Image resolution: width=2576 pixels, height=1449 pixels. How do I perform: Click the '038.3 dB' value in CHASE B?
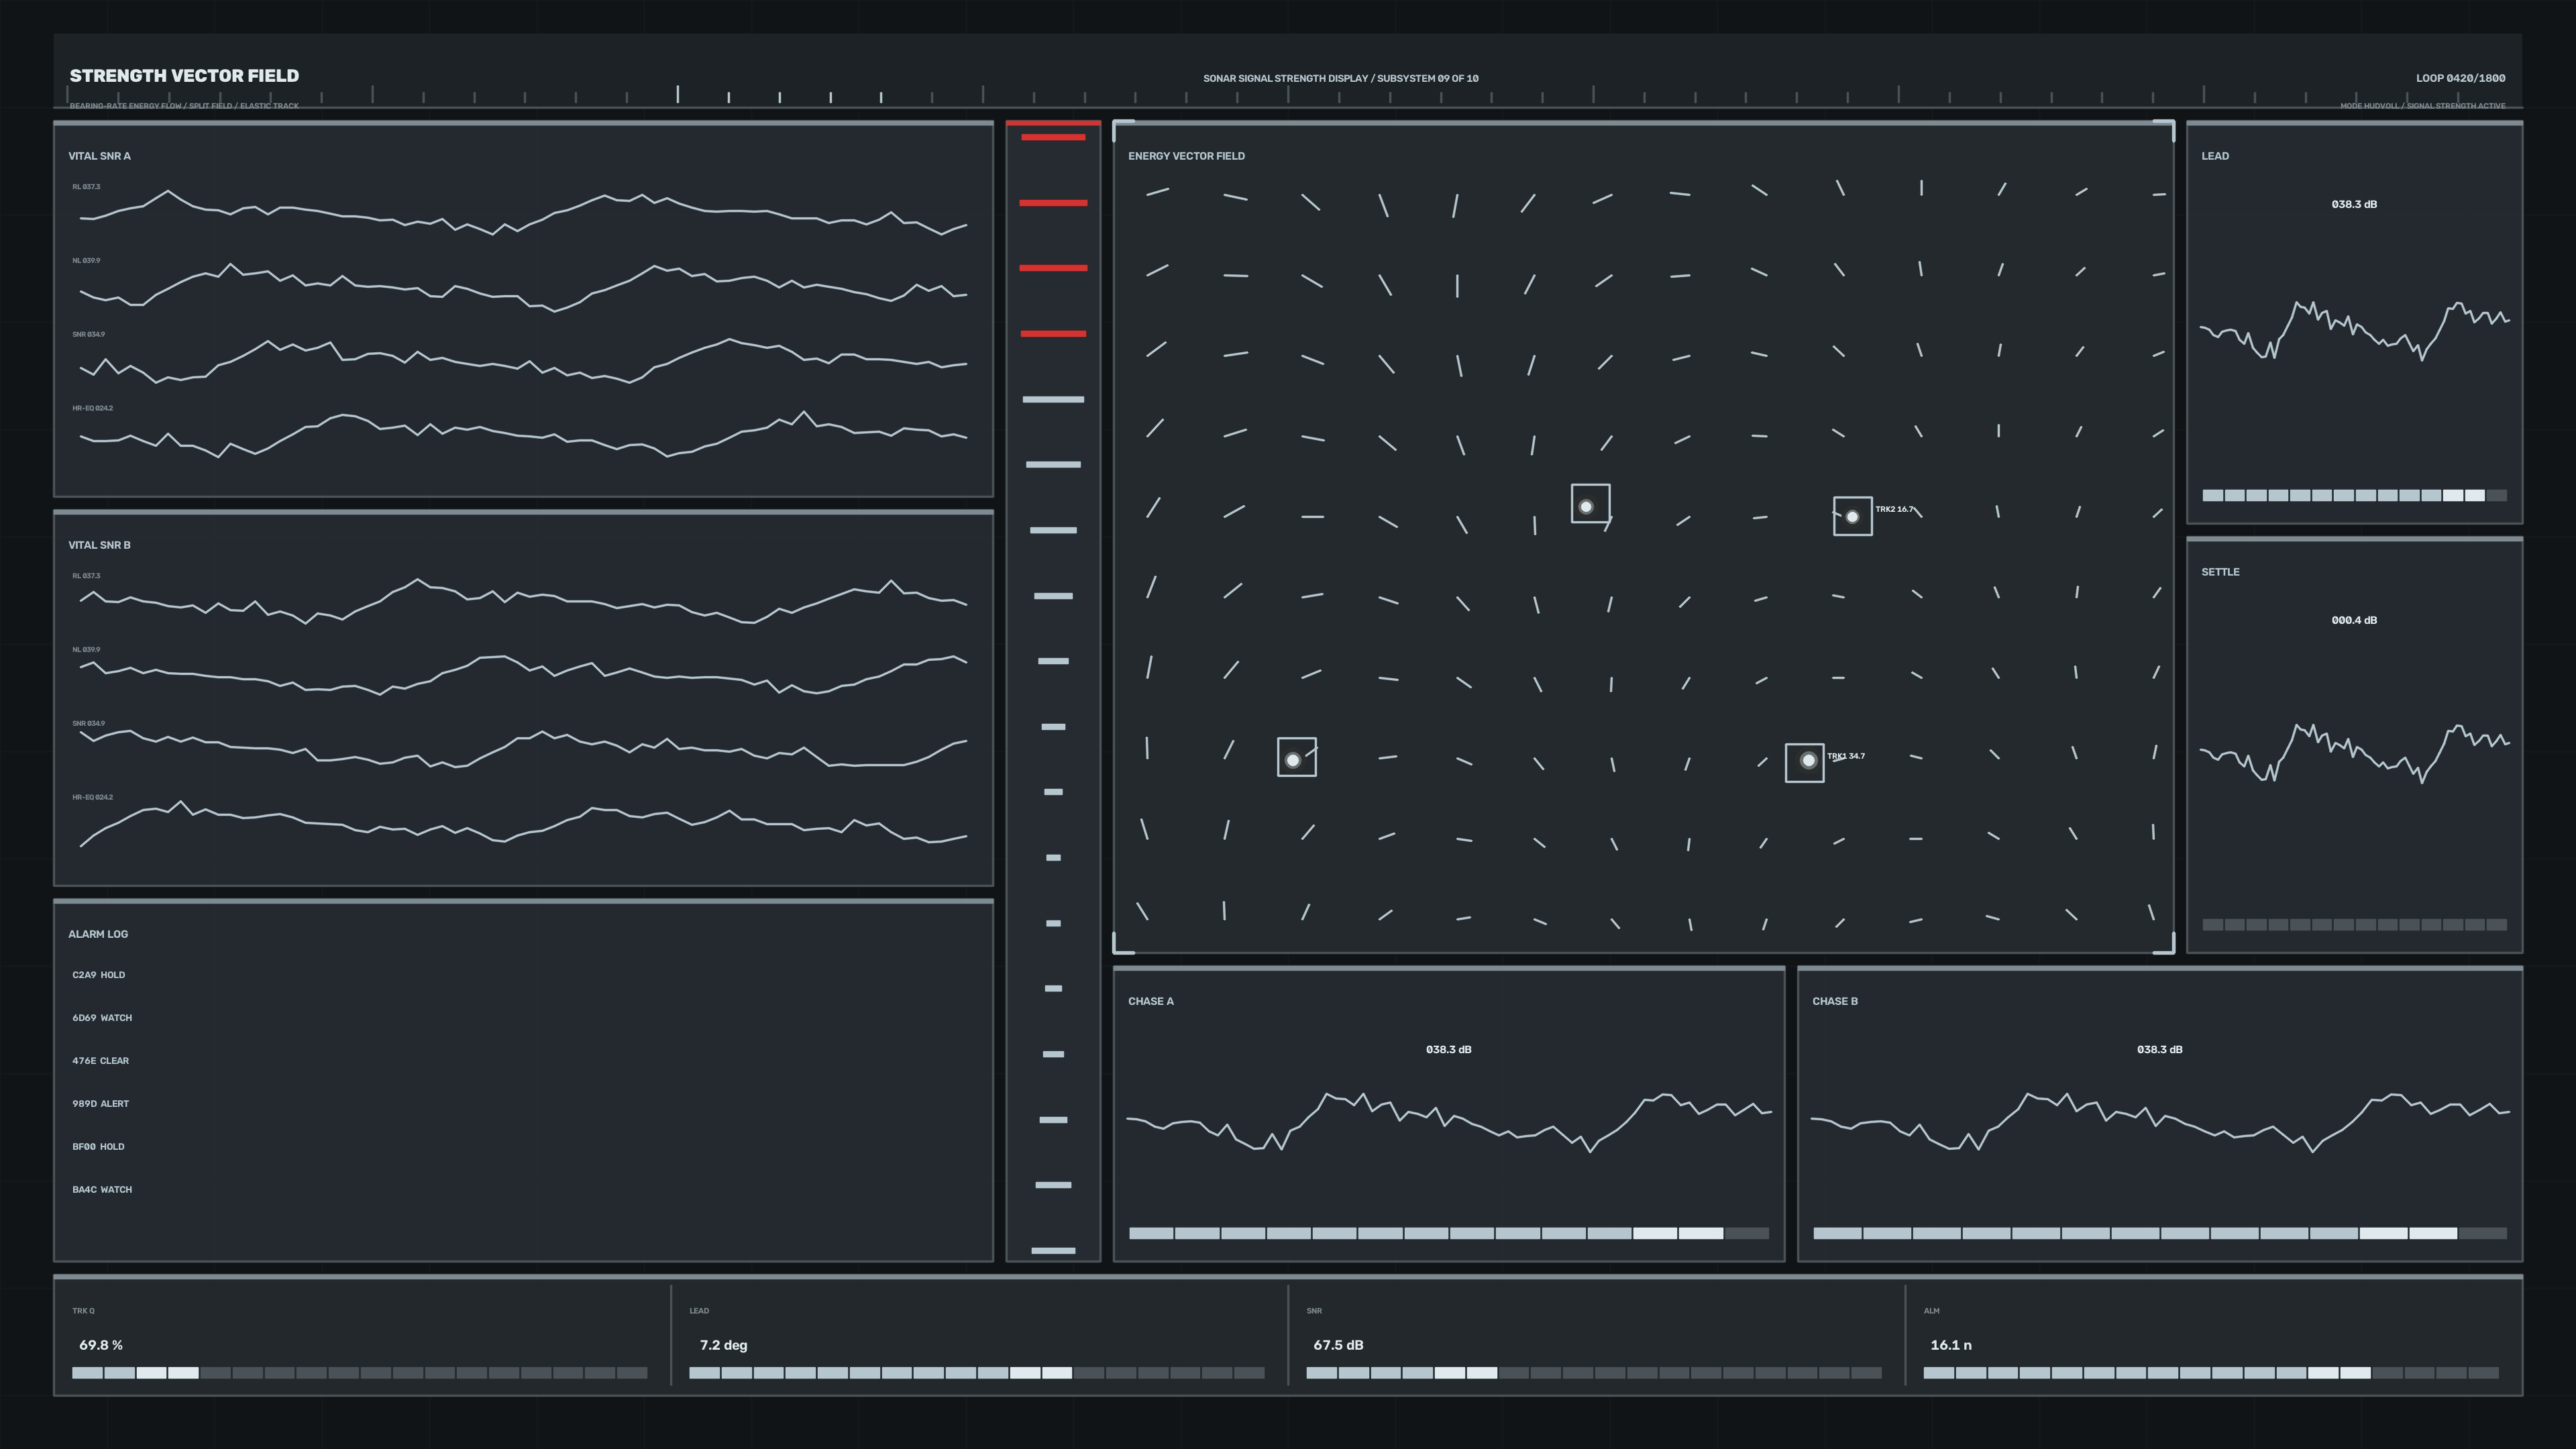pos(2159,1050)
